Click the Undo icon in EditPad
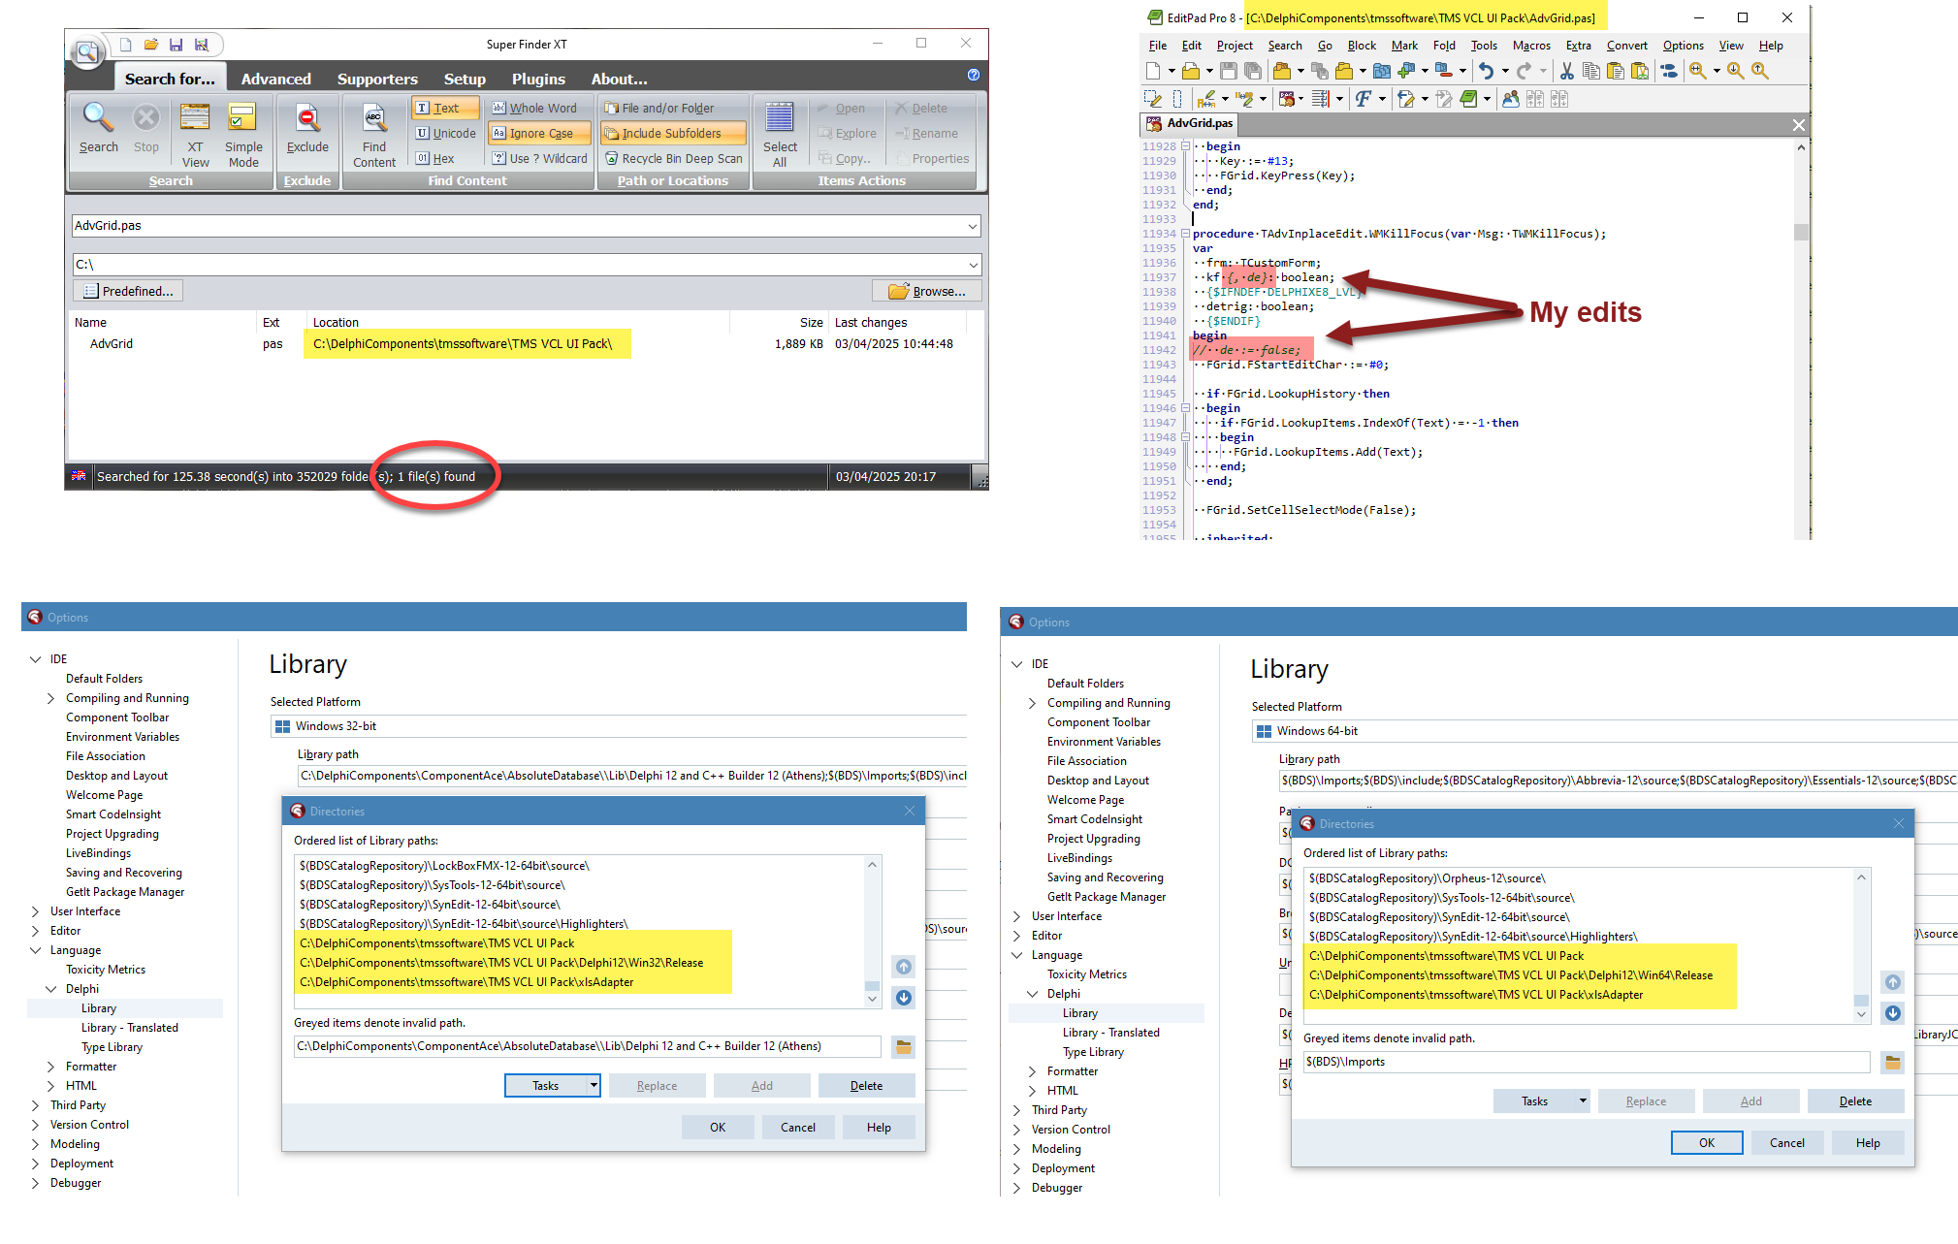Image resolution: width=1958 pixels, height=1244 pixels. [1486, 71]
